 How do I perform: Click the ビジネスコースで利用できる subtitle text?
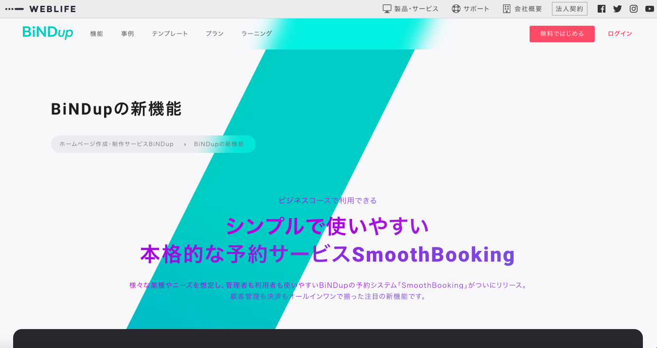coord(328,200)
